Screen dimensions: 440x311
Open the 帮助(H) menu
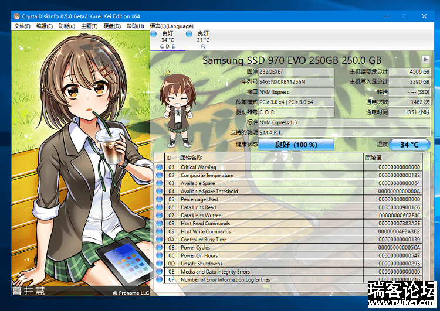coord(136,26)
